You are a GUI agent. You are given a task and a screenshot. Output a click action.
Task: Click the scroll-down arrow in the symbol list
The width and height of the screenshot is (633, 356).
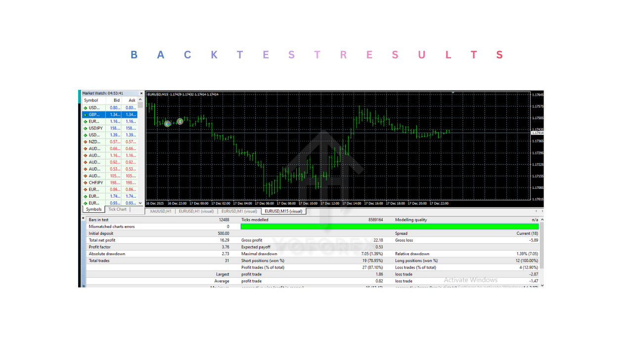coord(139,203)
